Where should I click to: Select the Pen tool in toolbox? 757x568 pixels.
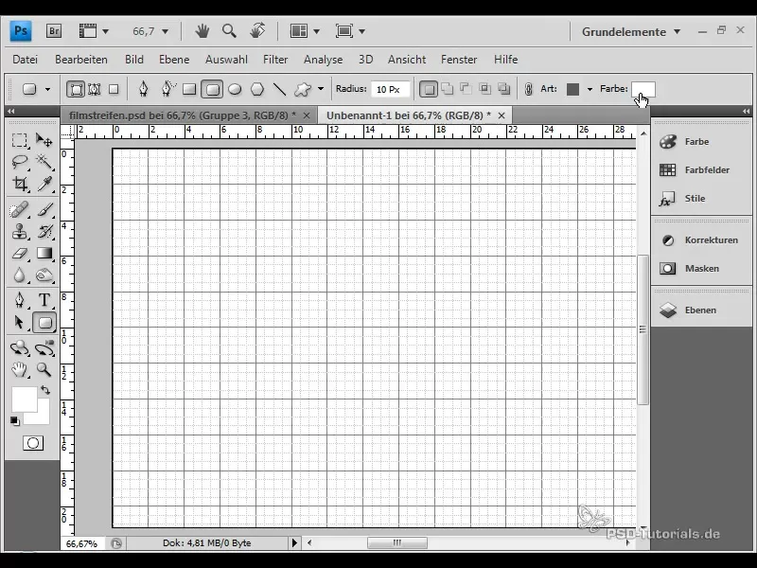coord(19,300)
